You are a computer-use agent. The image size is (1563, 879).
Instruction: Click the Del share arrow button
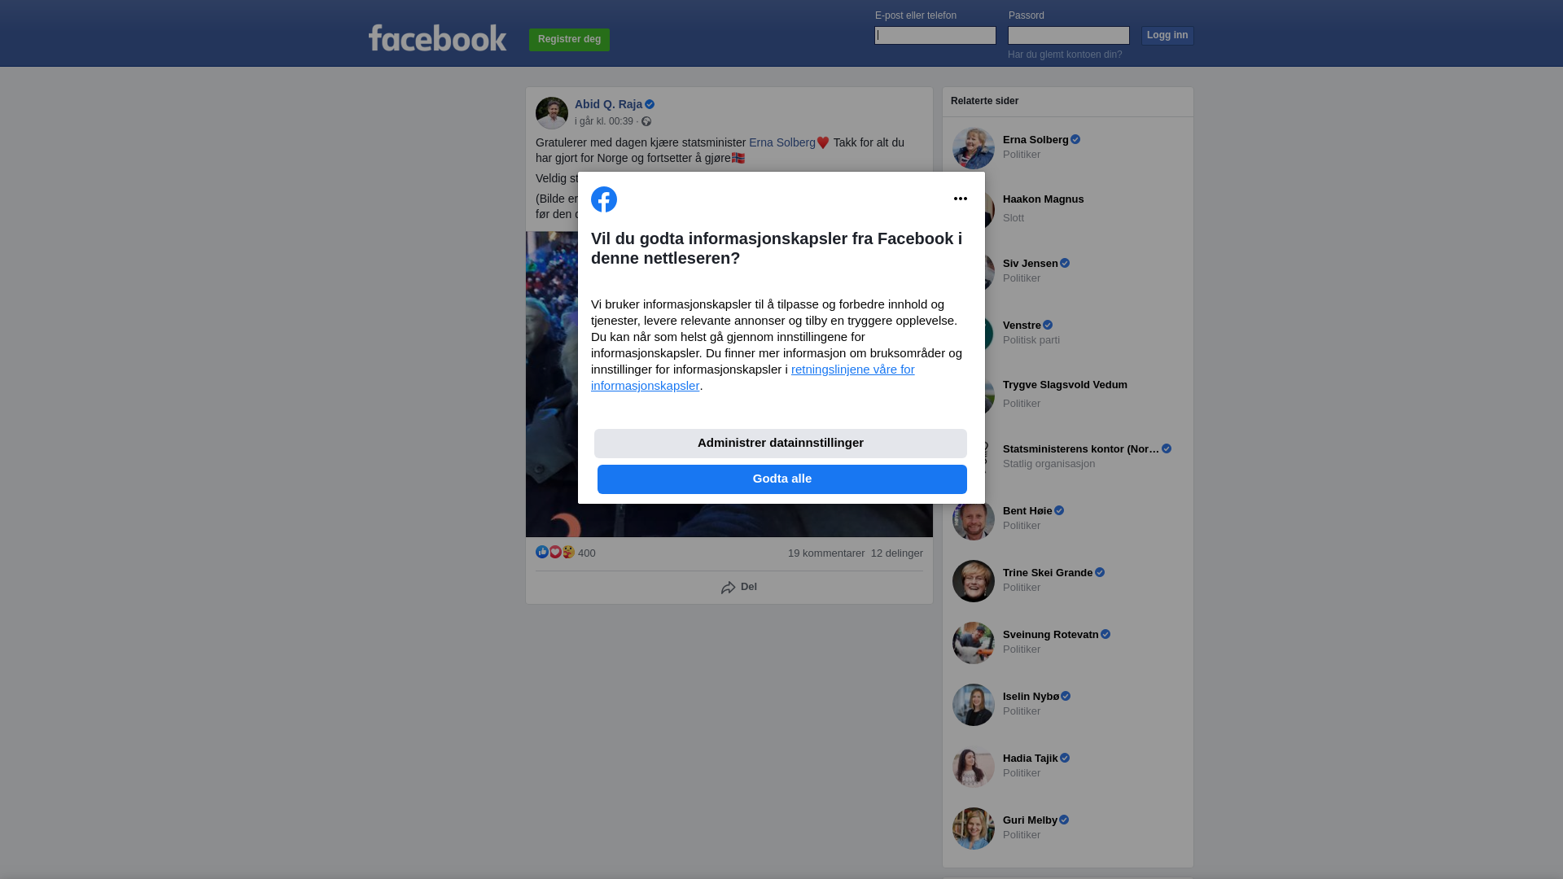pos(739,587)
